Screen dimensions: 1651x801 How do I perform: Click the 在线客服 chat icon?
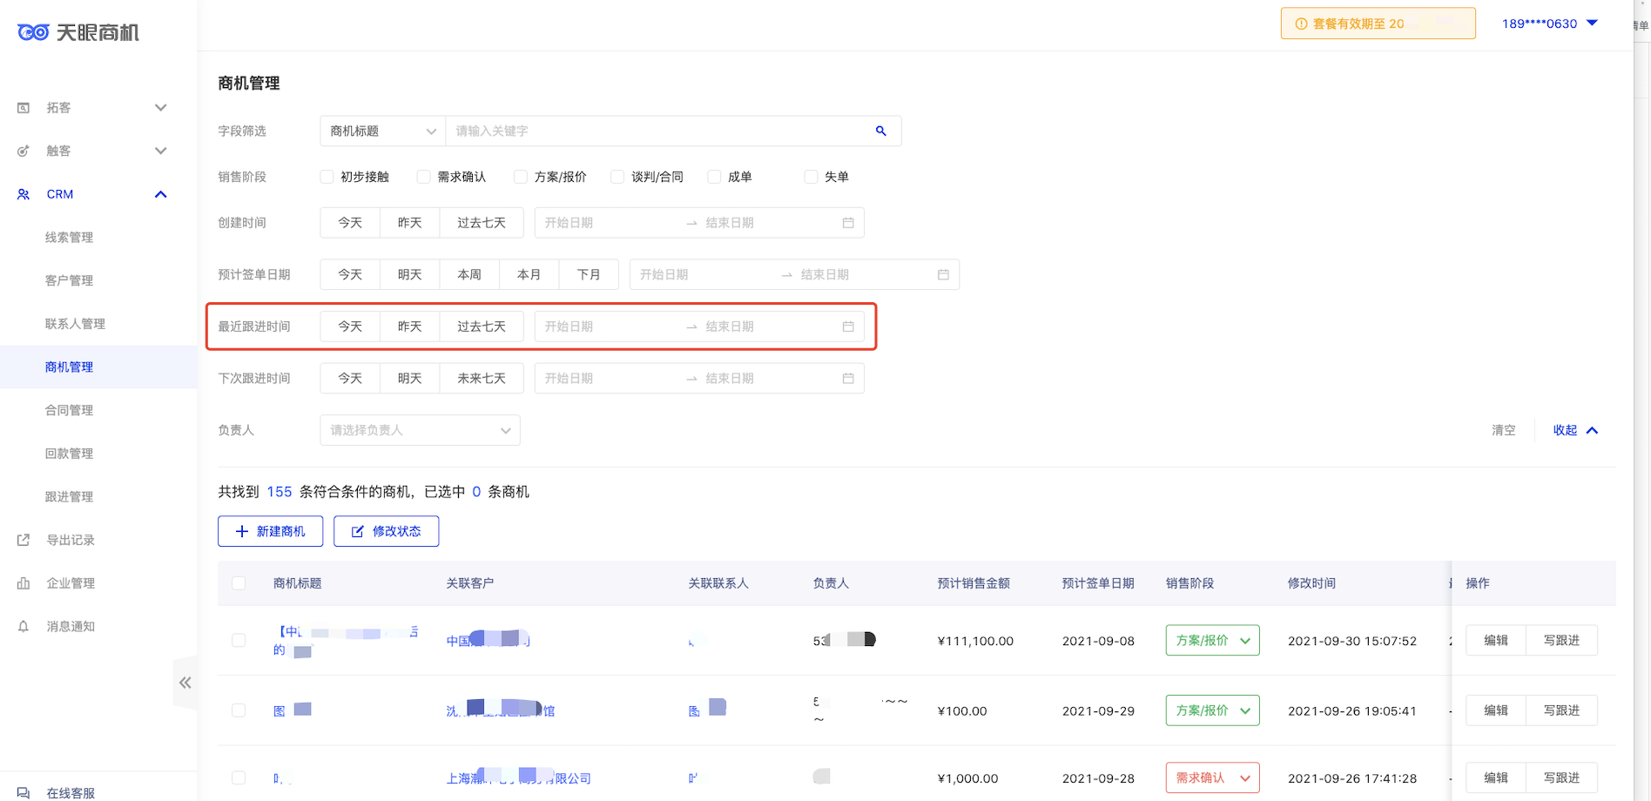click(24, 793)
